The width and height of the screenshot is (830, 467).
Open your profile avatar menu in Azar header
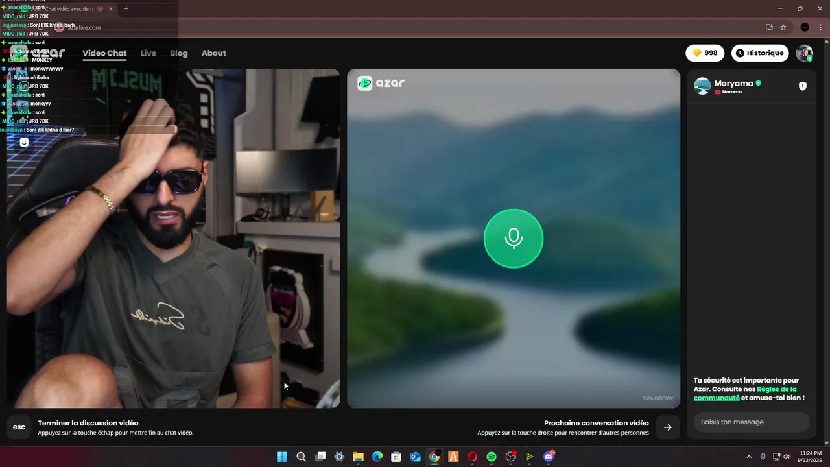805,53
